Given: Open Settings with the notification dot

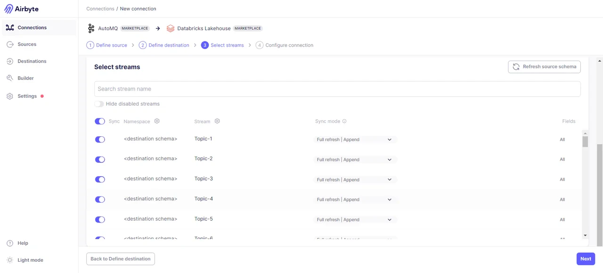Looking at the screenshot, I should (27, 96).
